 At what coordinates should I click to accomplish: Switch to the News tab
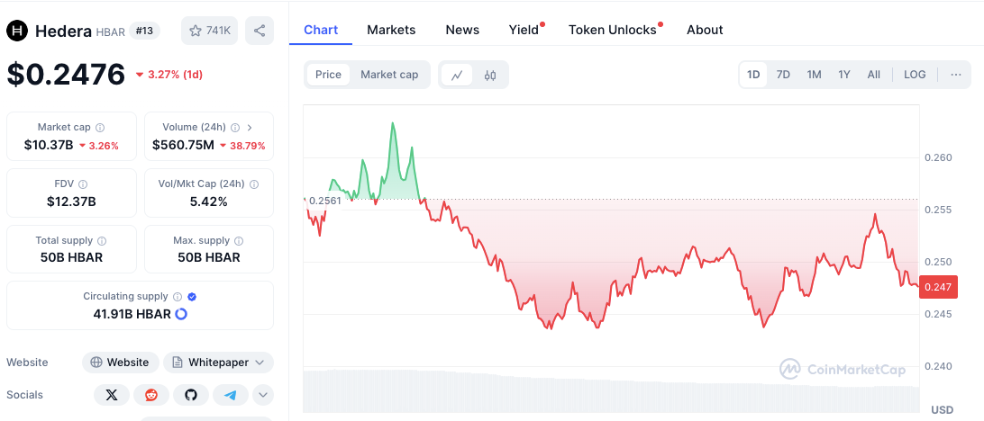point(462,30)
